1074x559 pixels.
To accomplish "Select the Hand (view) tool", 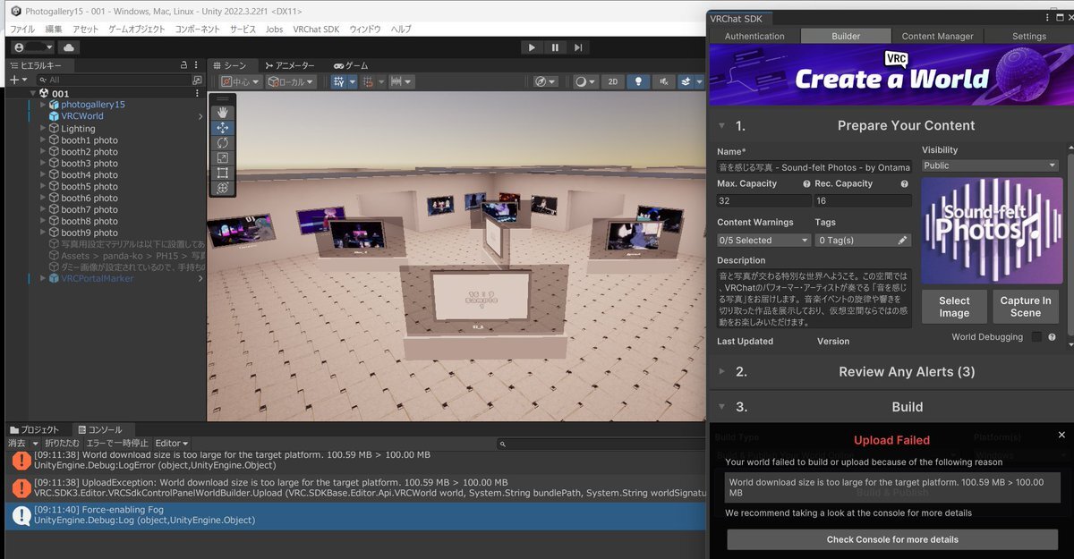I will 223,113.
